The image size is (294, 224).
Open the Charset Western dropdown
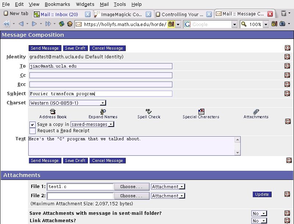(x=68, y=103)
